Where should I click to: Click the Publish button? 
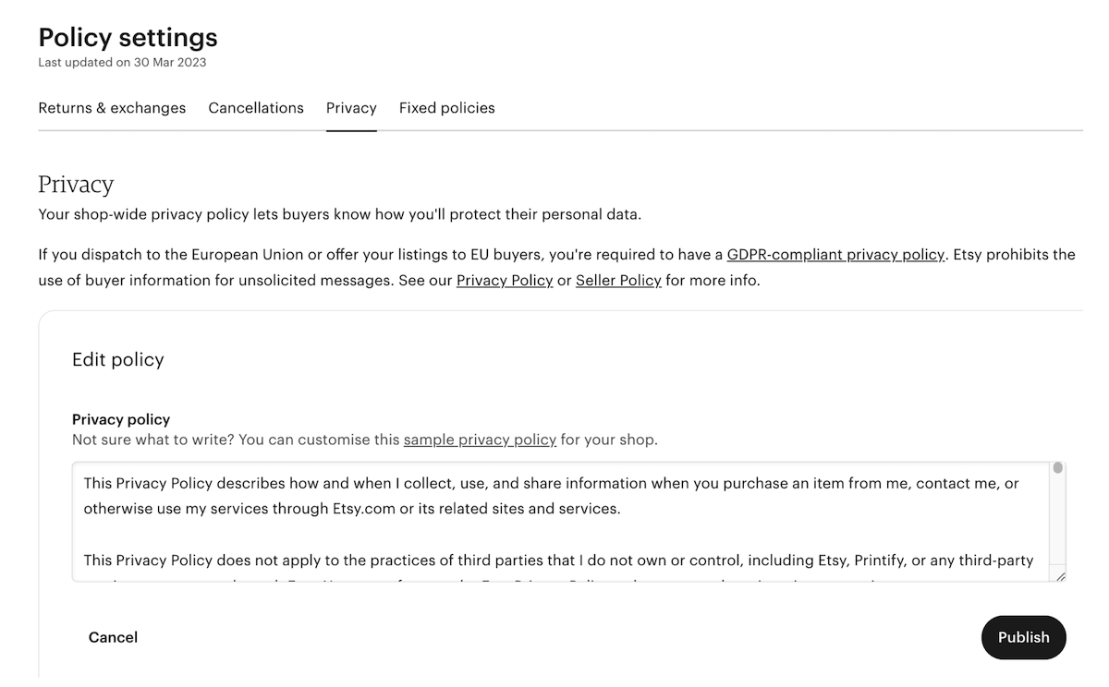[x=1023, y=637]
